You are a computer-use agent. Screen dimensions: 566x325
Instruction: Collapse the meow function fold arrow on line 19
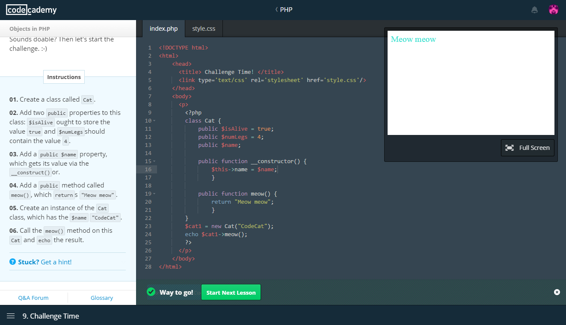pos(154,194)
